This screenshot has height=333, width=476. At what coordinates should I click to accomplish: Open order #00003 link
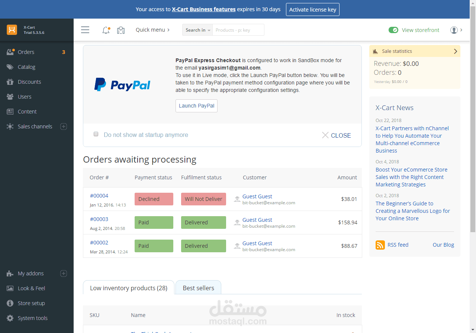pos(99,219)
